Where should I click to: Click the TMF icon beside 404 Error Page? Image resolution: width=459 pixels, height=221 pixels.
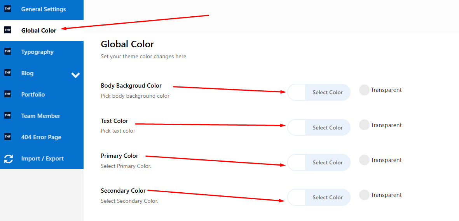pyautogui.click(x=8, y=136)
